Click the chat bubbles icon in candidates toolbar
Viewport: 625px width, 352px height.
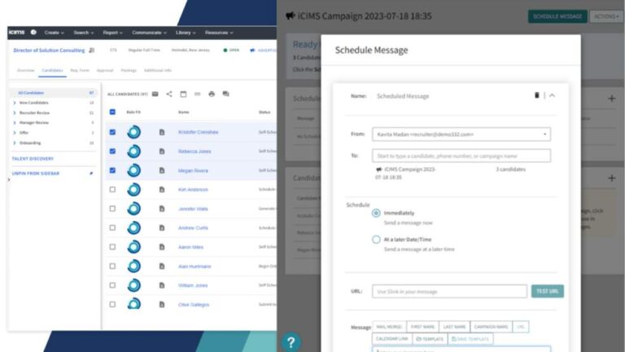(x=225, y=94)
